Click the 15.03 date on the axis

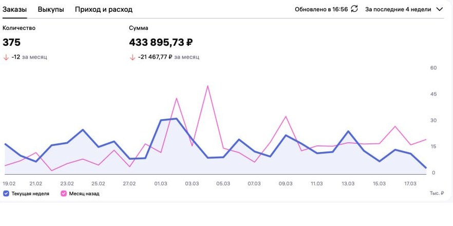tap(379, 184)
